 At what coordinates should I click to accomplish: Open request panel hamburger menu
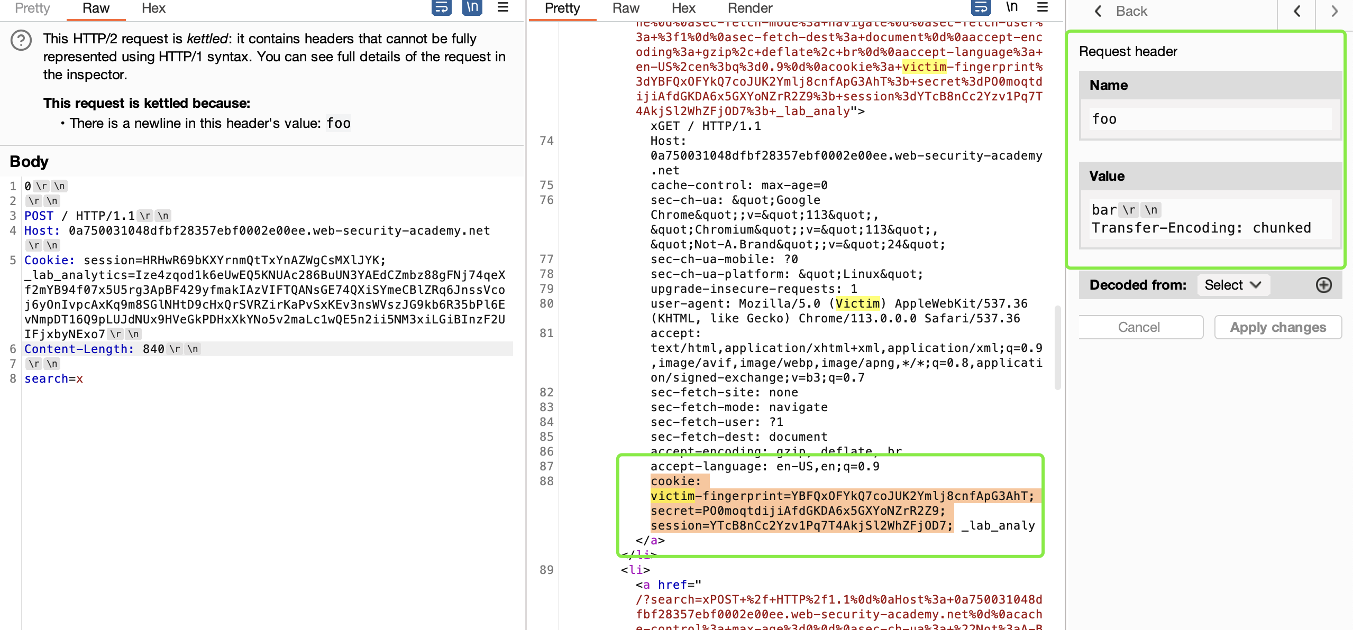[502, 7]
